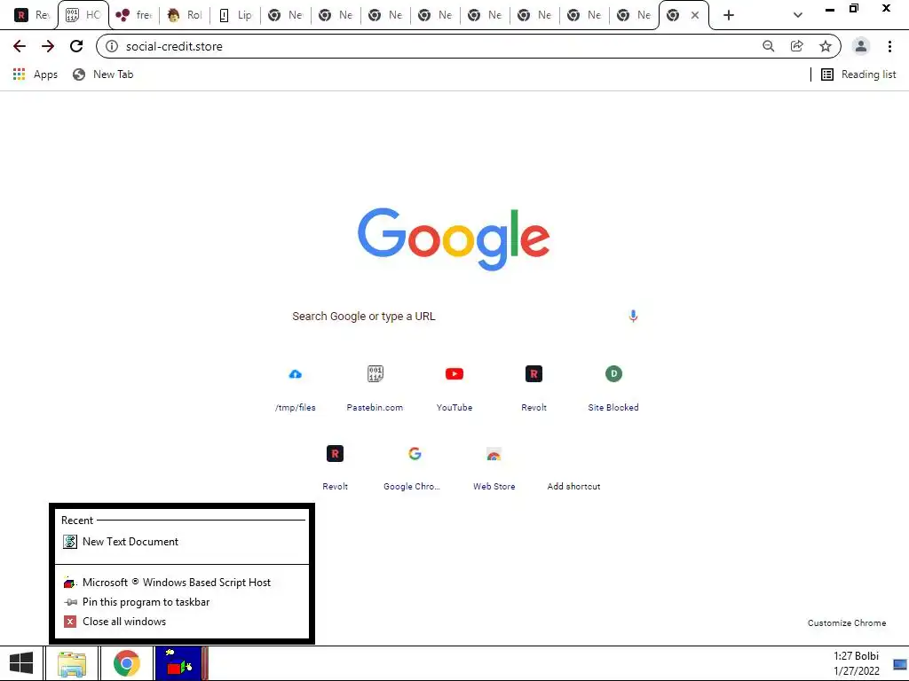Open New Text Document from Recent list
The width and height of the screenshot is (909, 681).
tap(181, 542)
